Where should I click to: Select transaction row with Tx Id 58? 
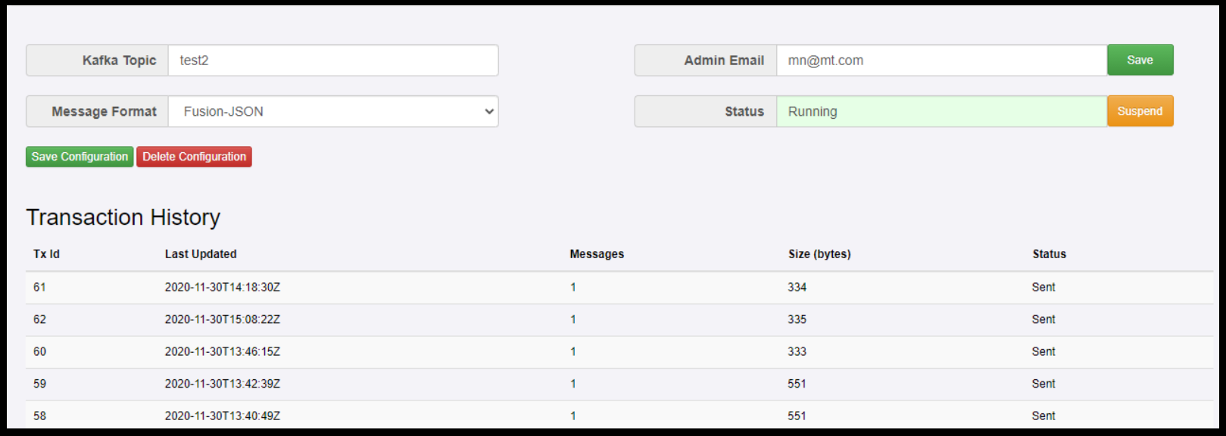pos(39,416)
